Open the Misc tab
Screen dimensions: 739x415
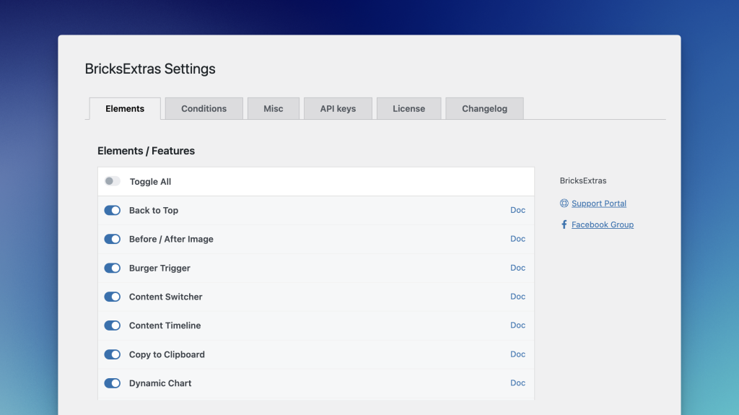click(274, 108)
